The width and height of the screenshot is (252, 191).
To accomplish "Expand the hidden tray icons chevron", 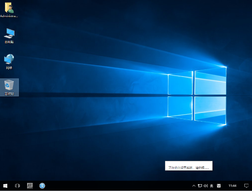I will pos(194,186).
